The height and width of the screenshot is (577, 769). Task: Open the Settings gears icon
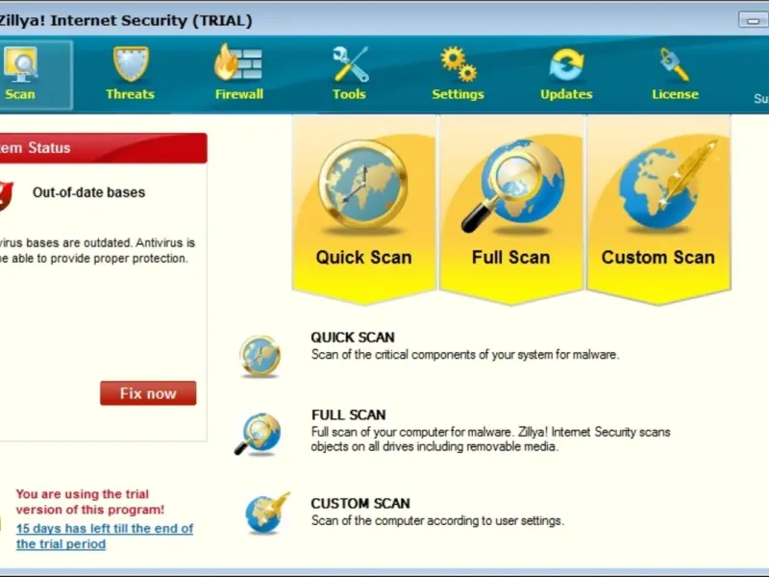(x=459, y=63)
